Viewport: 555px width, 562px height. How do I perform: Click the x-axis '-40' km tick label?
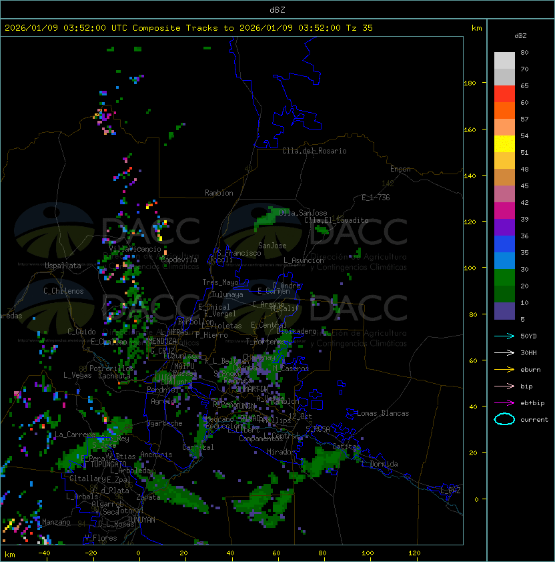pos(45,553)
